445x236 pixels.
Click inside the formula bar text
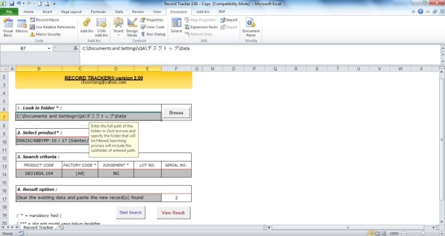tap(135, 48)
